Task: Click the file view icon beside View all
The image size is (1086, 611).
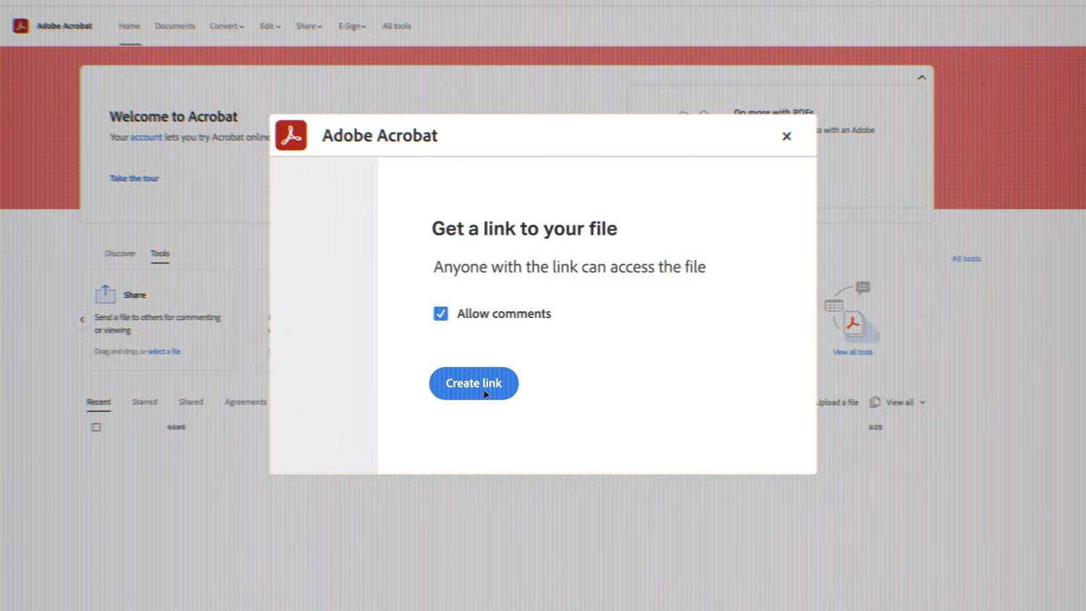Action: tap(875, 402)
